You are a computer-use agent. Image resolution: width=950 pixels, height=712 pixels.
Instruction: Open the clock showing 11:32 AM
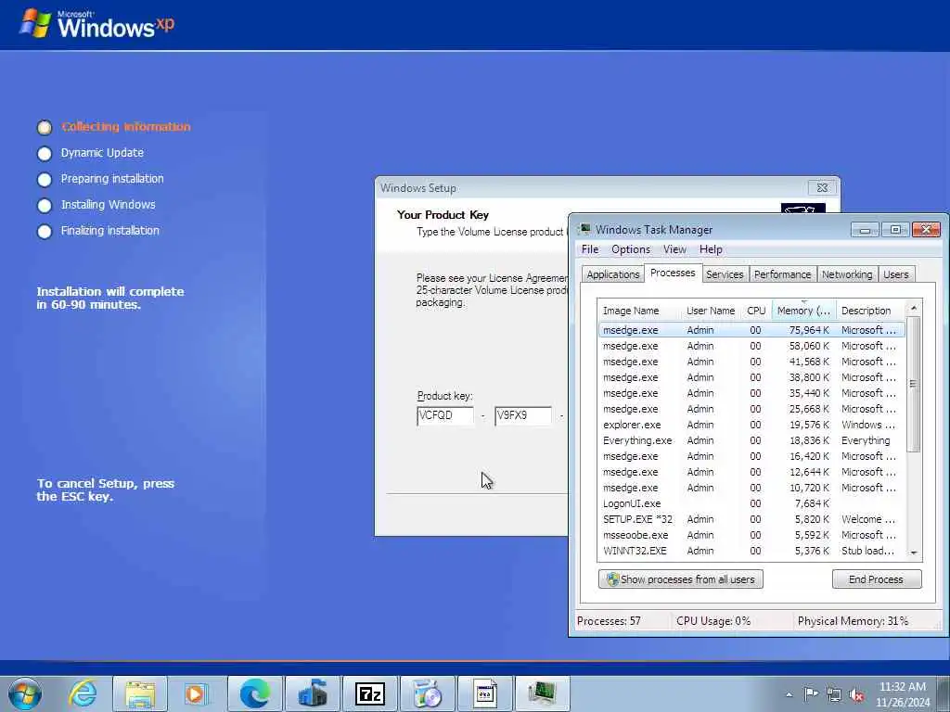click(x=902, y=694)
